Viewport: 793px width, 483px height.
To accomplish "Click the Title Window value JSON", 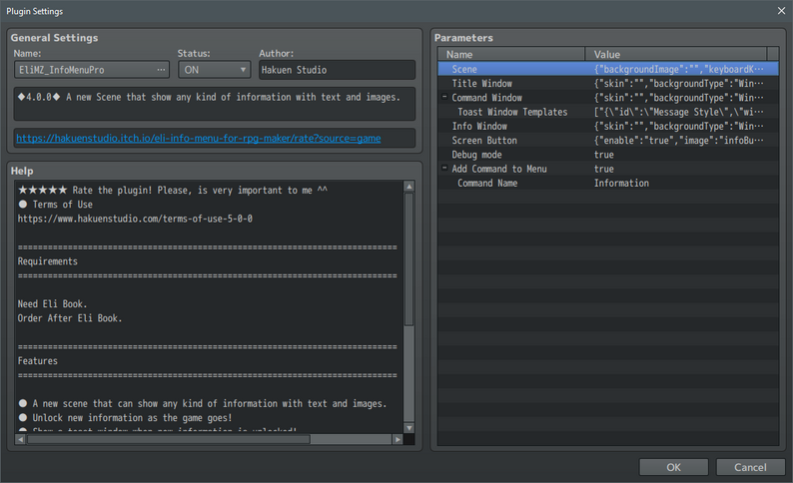I will 679,84.
